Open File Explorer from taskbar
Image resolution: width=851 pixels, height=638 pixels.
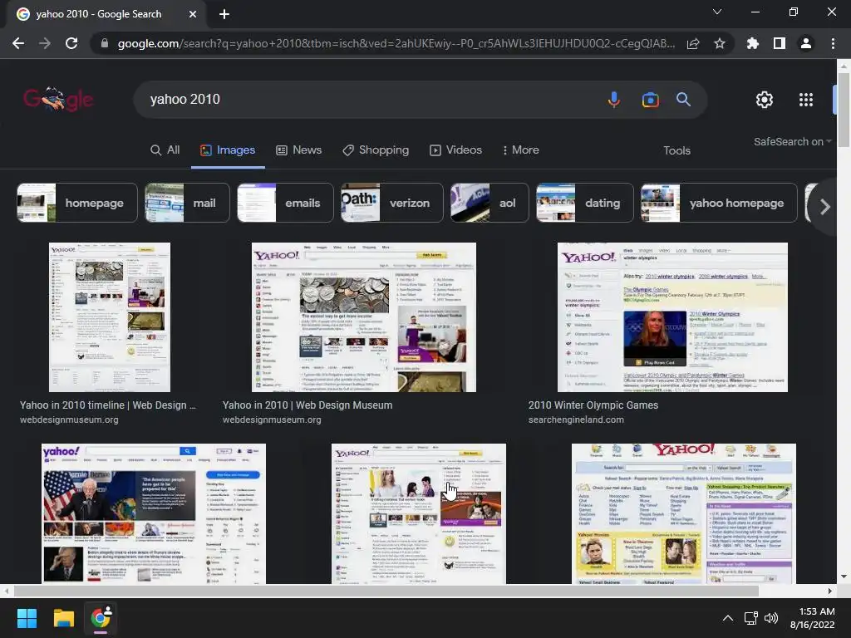[x=63, y=618]
